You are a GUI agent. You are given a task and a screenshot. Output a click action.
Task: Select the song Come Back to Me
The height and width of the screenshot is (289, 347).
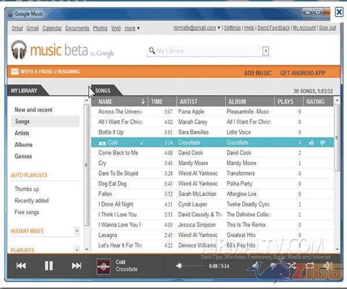pos(212,153)
